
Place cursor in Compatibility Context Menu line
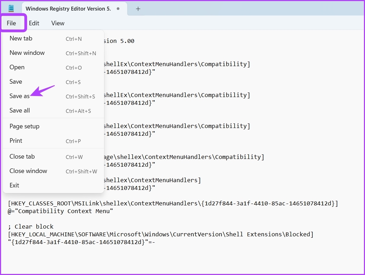pyautogui.click(x=60, y=211)
